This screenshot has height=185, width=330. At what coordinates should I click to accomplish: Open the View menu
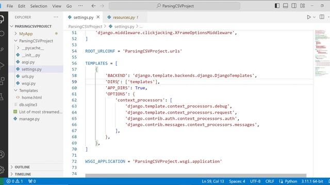[57, 6]
